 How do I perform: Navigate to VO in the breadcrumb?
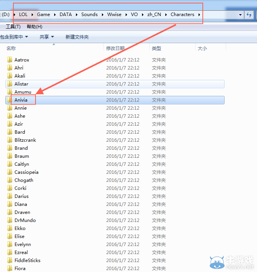click(134, 15)
